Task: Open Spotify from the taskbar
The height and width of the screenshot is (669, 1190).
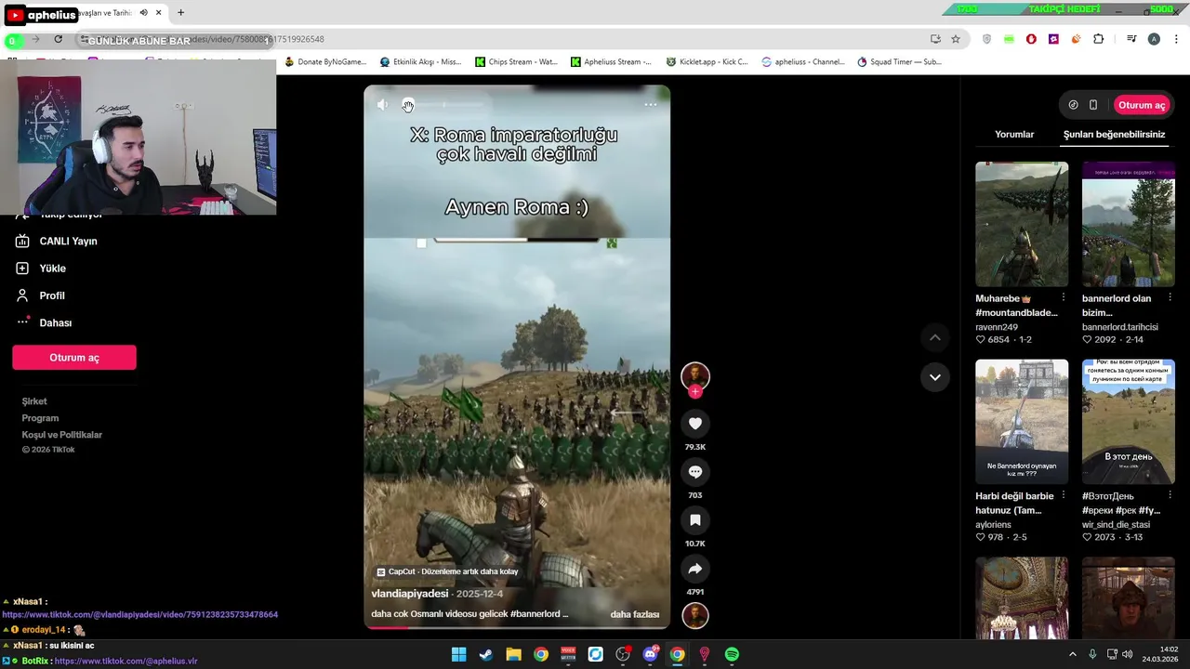Action: coord(733,655)
